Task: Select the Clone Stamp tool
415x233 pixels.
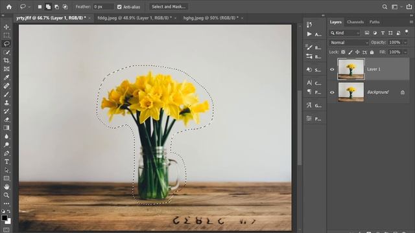Action: (6, 103)
